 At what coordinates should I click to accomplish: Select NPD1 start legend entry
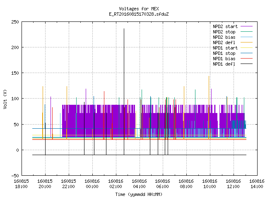pos(225,48)
